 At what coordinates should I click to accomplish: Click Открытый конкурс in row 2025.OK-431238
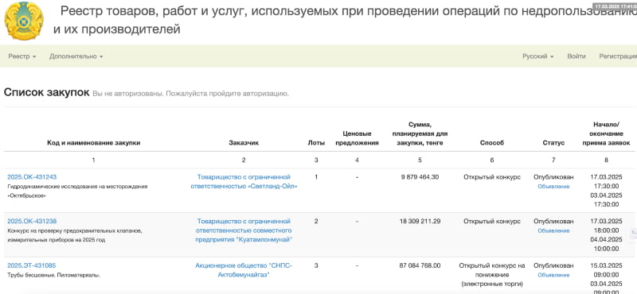click(x=491, y=221)
